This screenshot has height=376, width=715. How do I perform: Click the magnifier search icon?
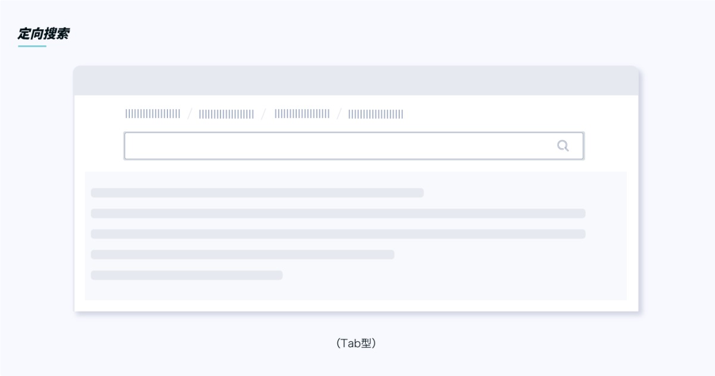pos(562,146)
